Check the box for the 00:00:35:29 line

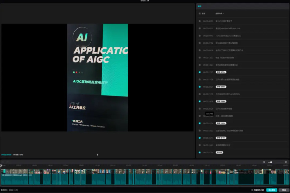tap(200, 145)
